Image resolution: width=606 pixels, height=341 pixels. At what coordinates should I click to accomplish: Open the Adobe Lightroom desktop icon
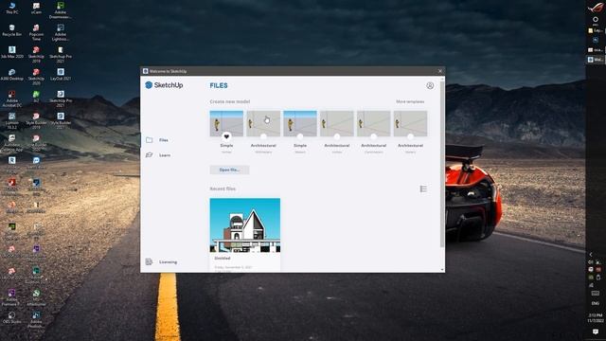[61, 32]
